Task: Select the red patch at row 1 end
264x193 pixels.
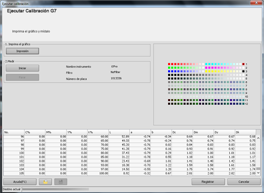Action: pos(244,64)
